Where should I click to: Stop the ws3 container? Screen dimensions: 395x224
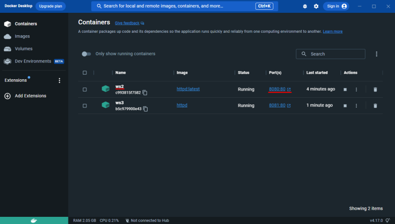coord(345,106)
